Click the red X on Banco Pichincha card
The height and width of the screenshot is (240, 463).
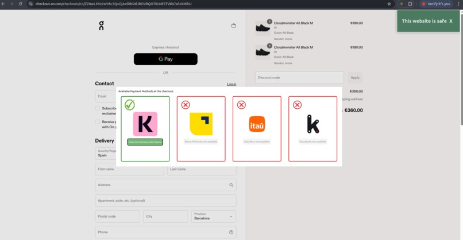click(x=186, y=105)
